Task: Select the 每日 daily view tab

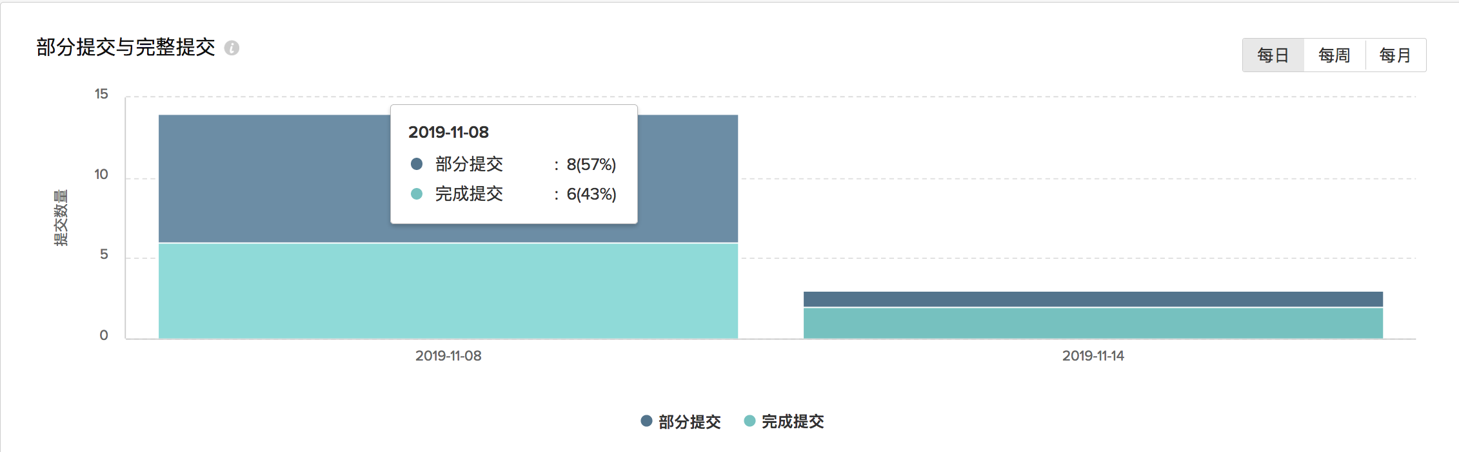Action: click(x=1273, y=55)
